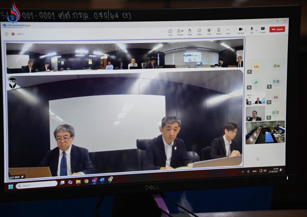Click the recording indicator icon
307x217 pixels.
pyautogui.click(x=13, y=34)
